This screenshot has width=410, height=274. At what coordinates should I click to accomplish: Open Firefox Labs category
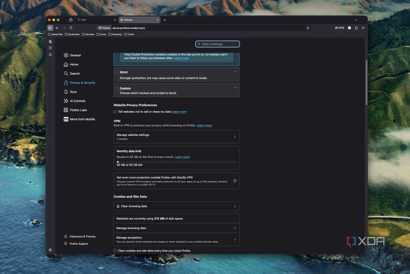click(x=75, y=110)
